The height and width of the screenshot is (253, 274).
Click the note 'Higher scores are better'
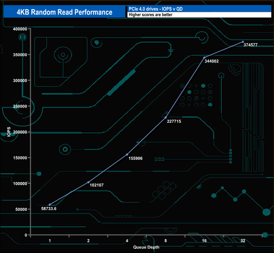pyautogui.click(x=150, y=15)
